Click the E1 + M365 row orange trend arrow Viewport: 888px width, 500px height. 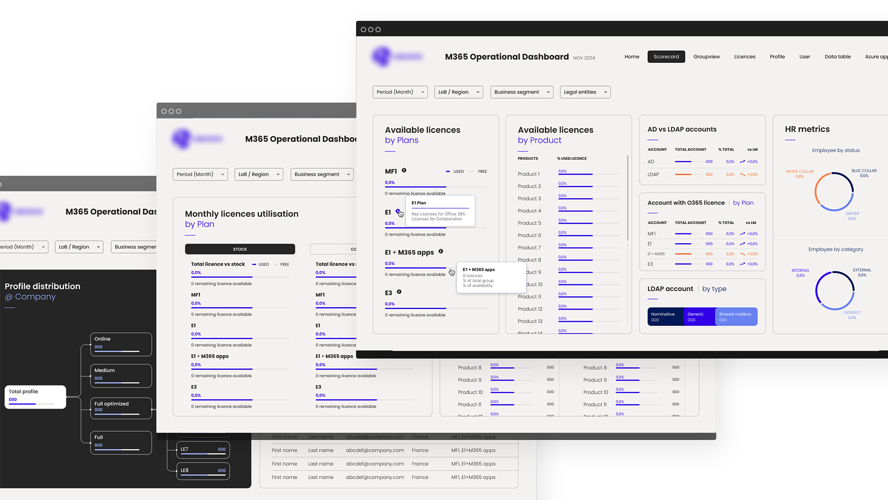pyautogui.click(x=742, y=254)
